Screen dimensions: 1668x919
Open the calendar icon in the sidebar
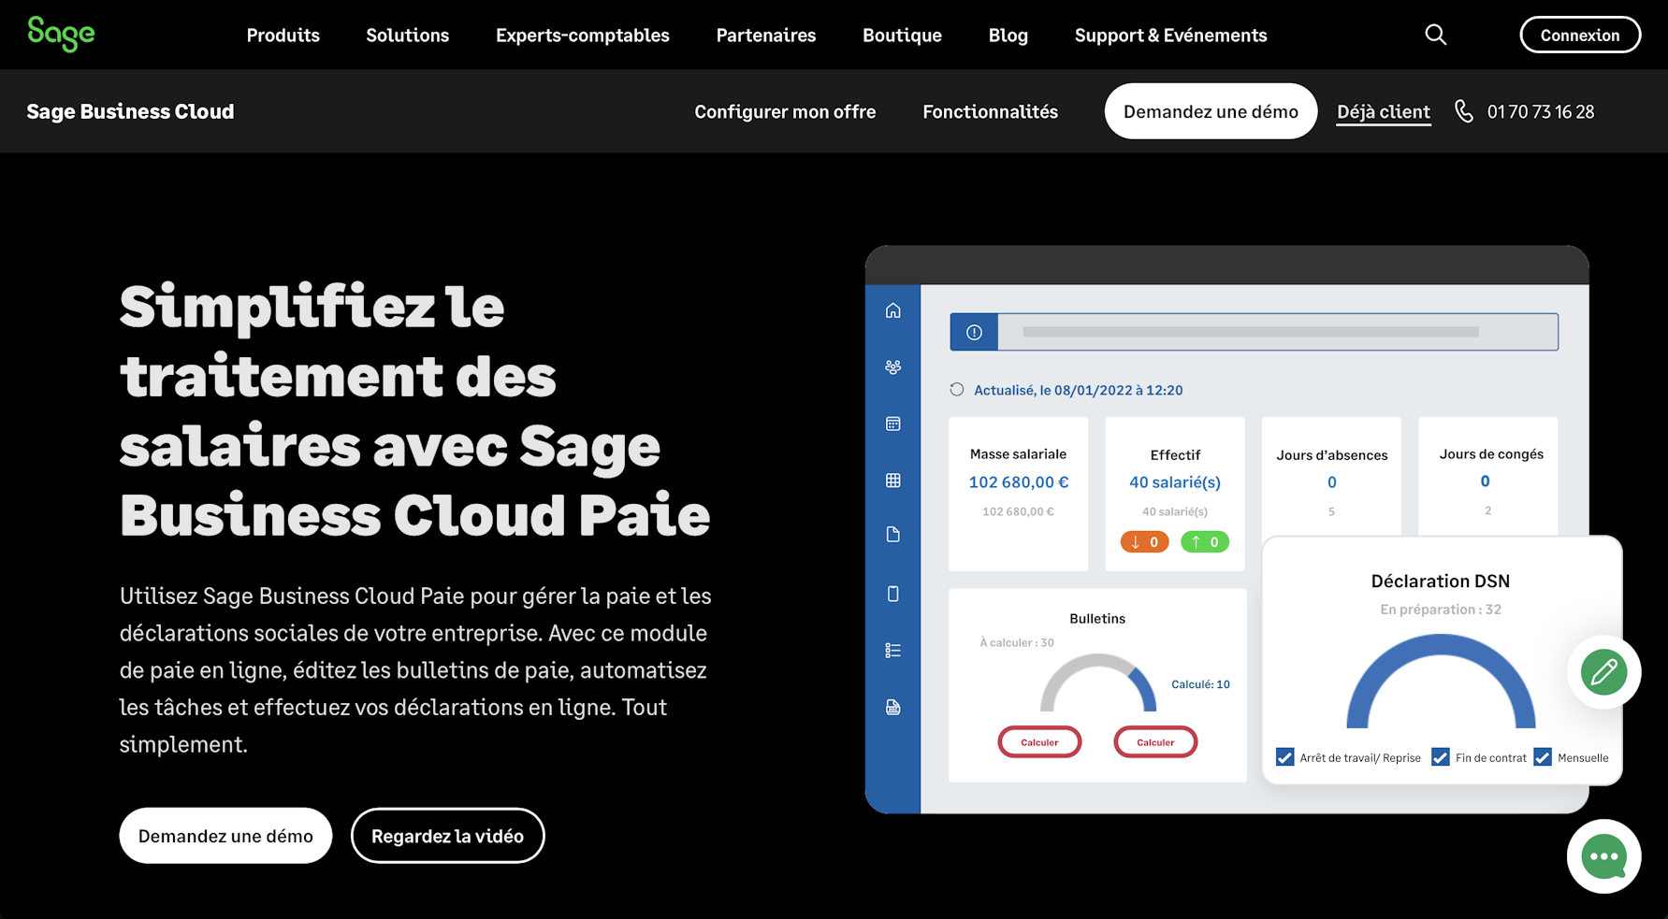point(893,424)
